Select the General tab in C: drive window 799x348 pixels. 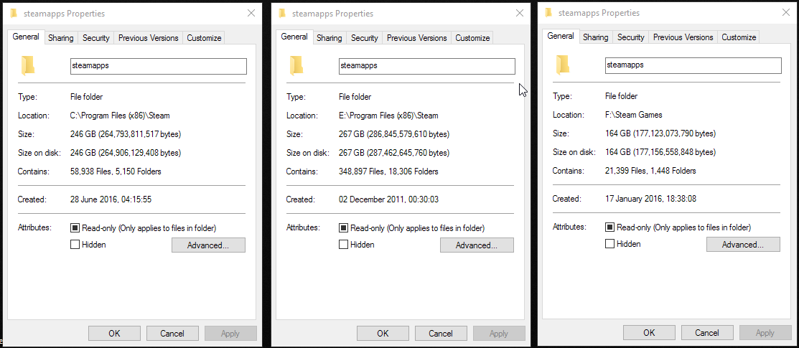coord(26,37)
